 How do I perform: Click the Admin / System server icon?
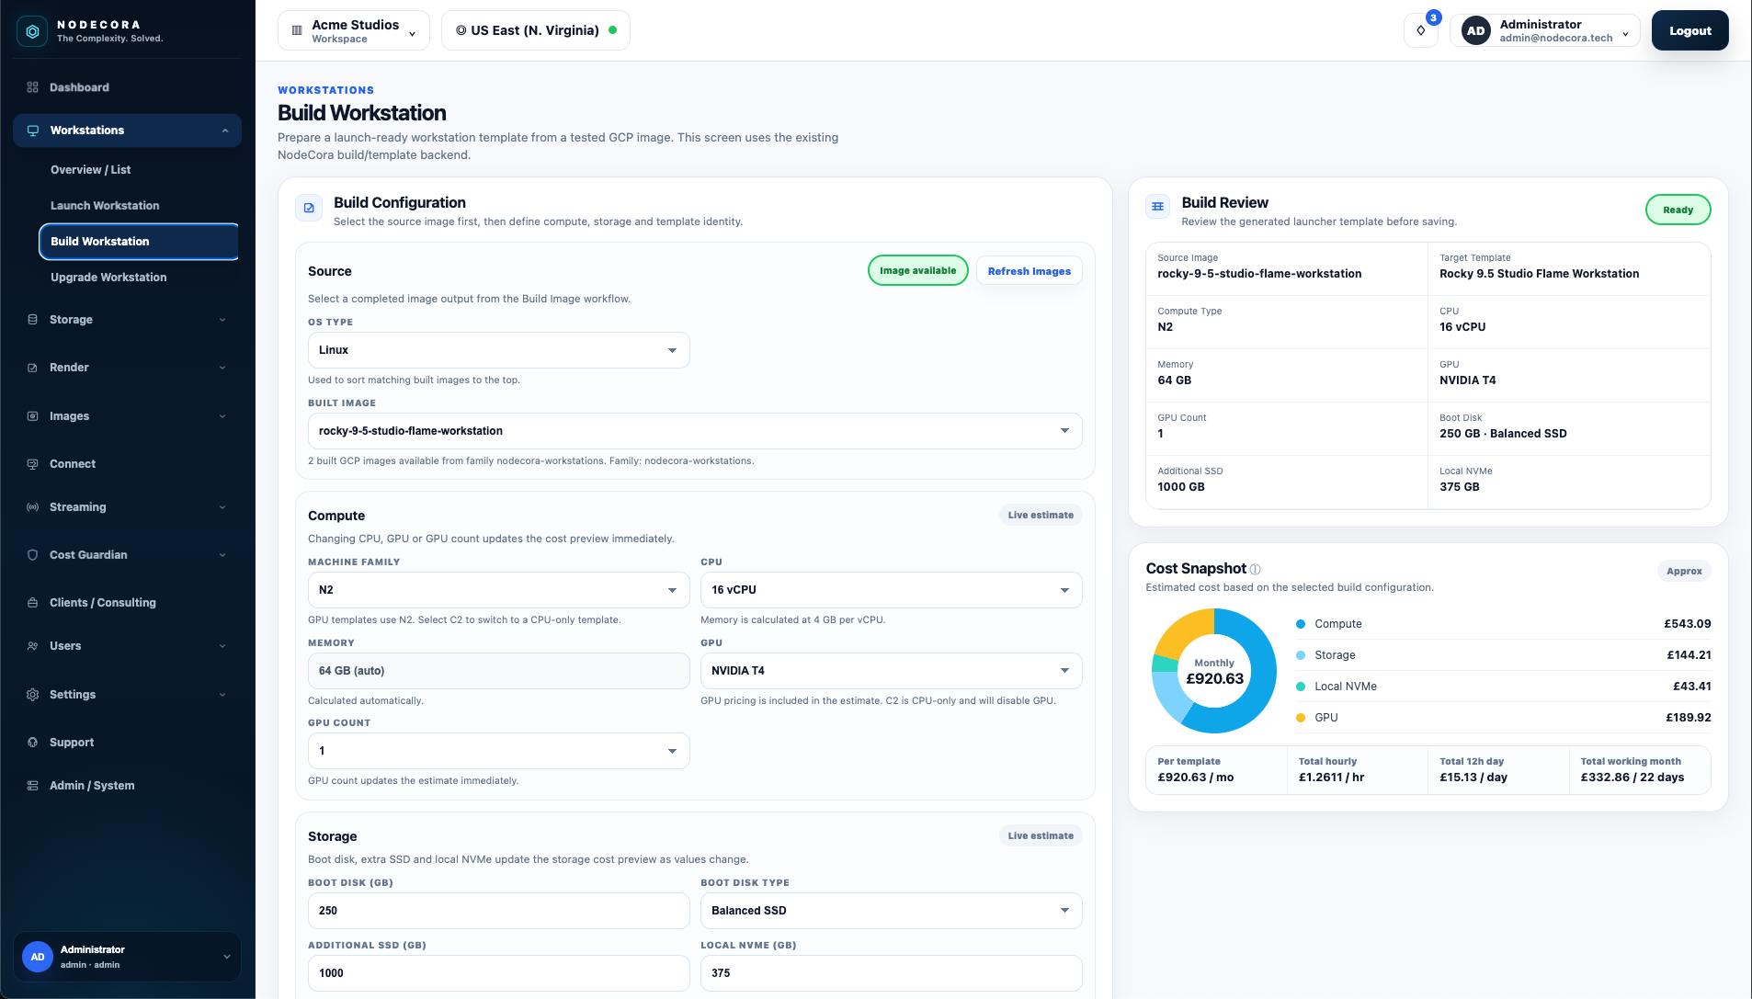point(32,786)
